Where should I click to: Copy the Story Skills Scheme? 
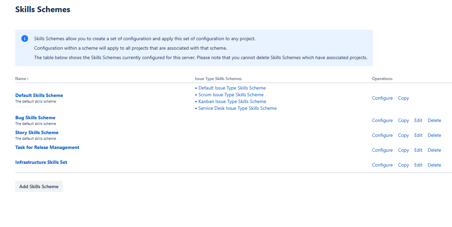(x=403, y=135)
